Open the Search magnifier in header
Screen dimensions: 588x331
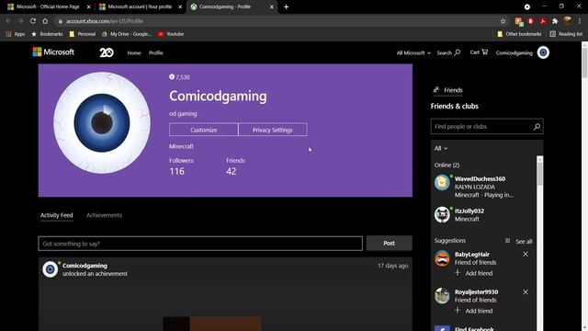(x=458, y=52)
